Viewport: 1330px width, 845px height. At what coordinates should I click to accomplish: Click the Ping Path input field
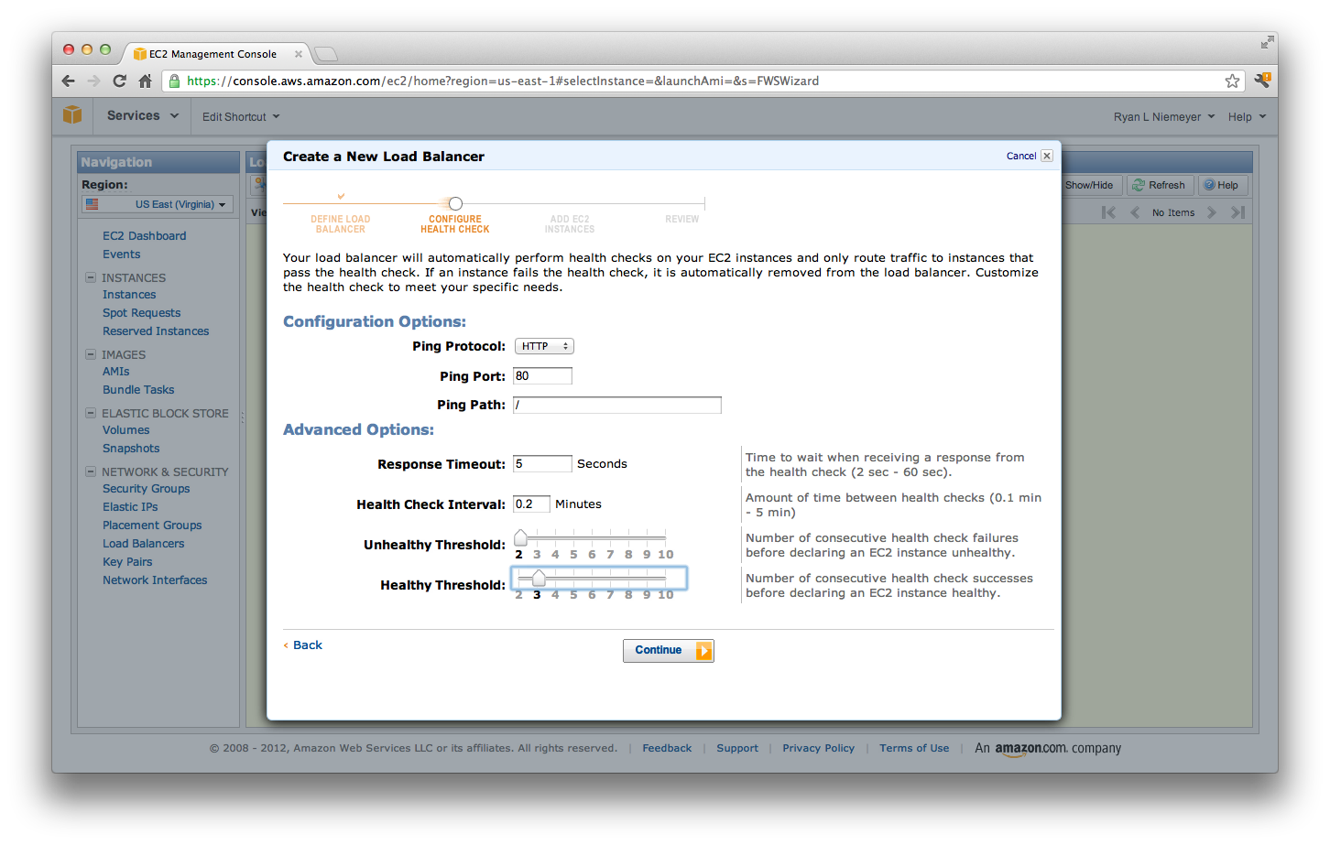(x=616, y=405)
